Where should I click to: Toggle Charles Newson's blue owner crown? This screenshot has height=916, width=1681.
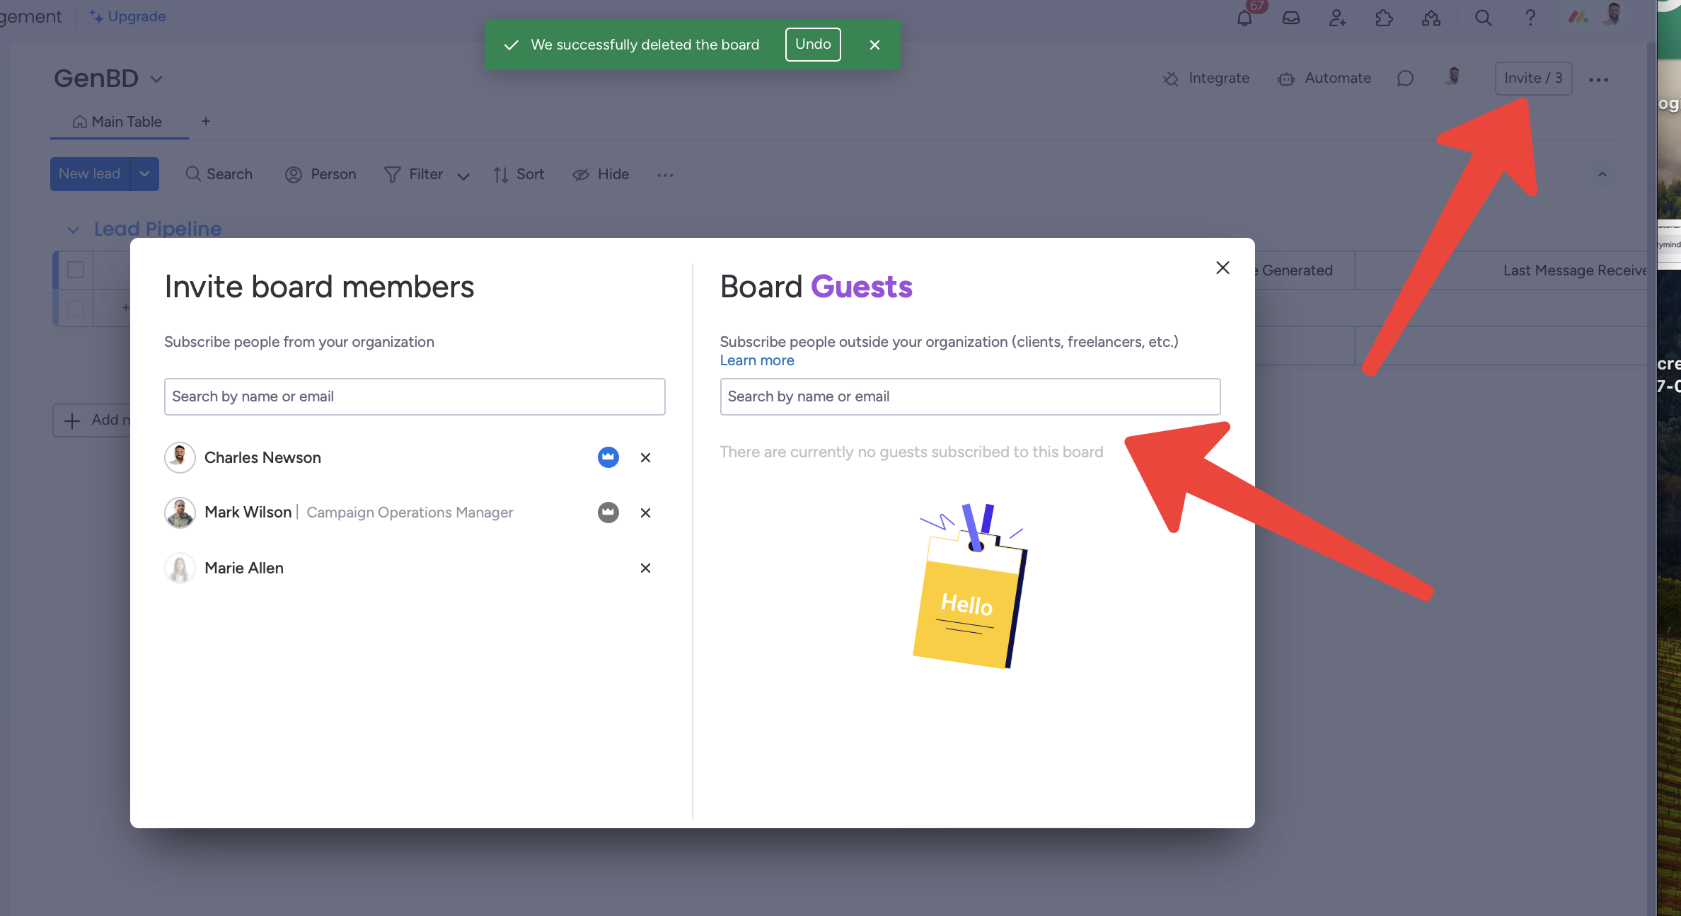point(608,457)
